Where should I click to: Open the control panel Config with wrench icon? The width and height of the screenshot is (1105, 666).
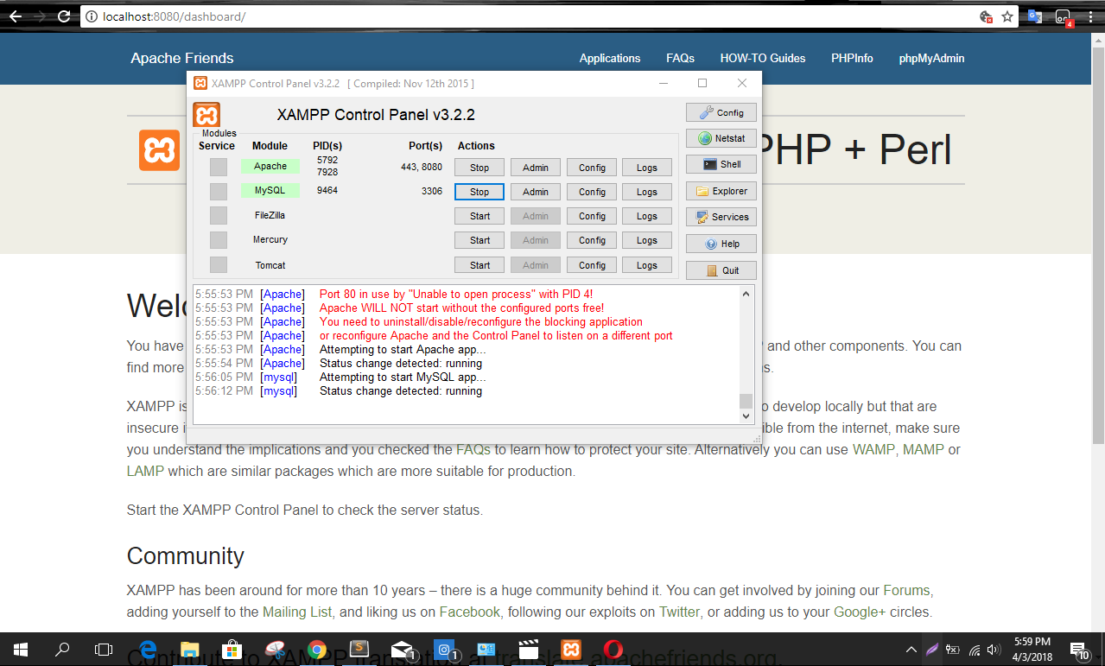tap(721, 112)
